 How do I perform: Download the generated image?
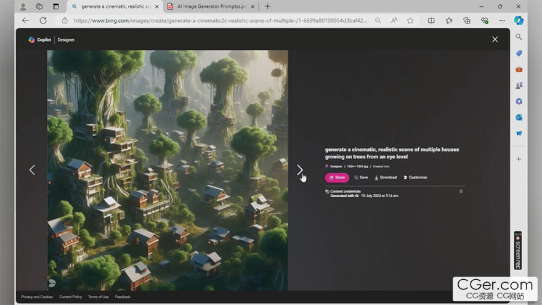click(x=386, y=177)
